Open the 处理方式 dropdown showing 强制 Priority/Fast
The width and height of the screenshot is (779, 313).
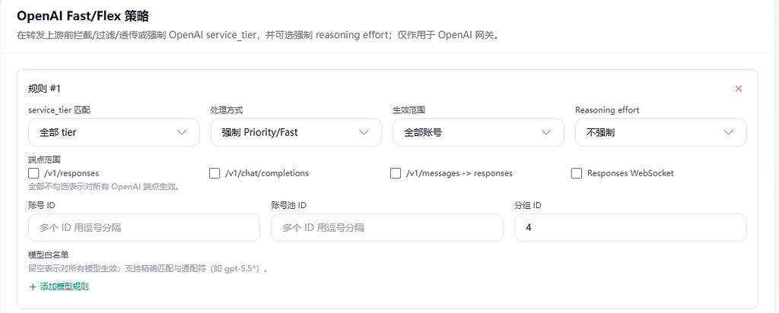(296, 132)
